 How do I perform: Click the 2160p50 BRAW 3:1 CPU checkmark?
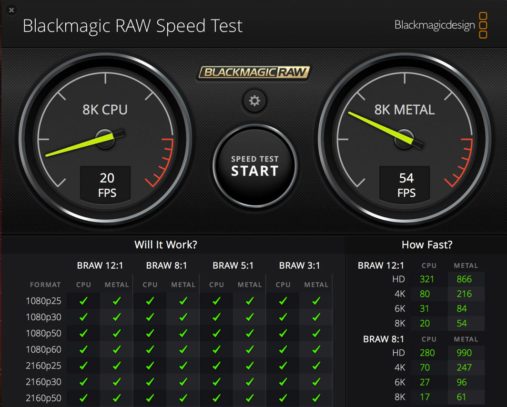pos(283,398)
